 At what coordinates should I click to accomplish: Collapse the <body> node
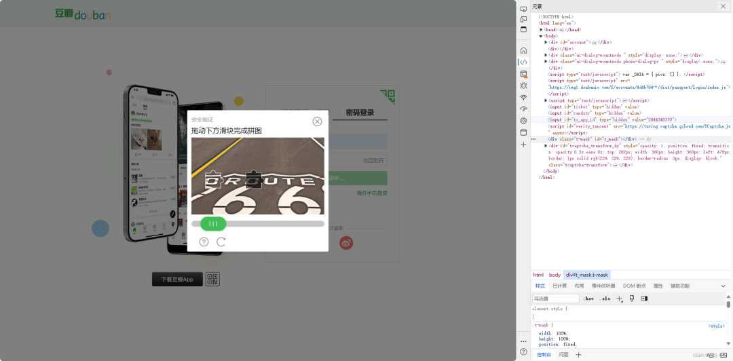541,36
